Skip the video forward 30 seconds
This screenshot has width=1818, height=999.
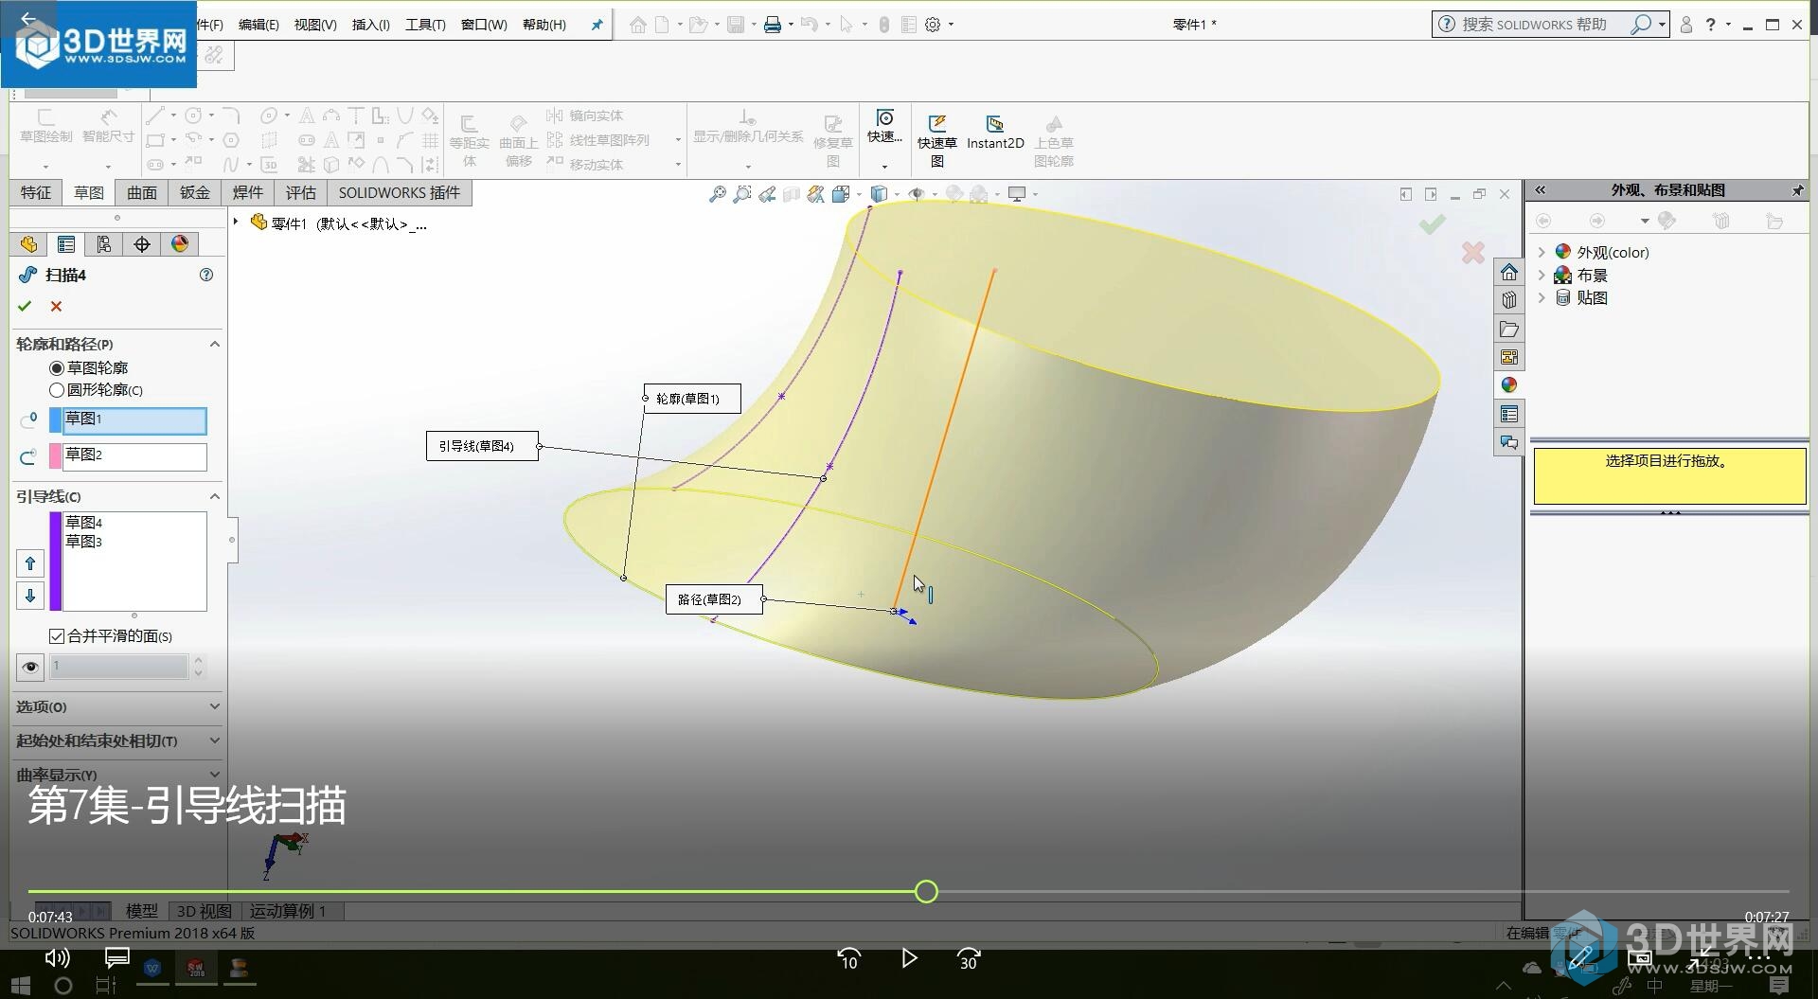point(969,958)
